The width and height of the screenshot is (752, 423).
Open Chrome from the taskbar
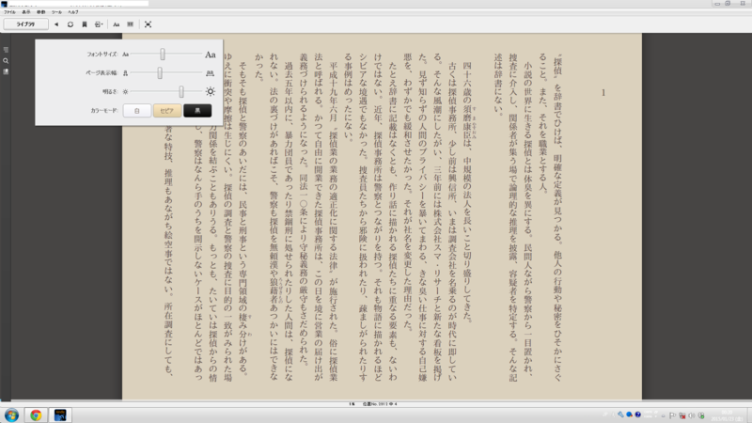click(36, 415)
